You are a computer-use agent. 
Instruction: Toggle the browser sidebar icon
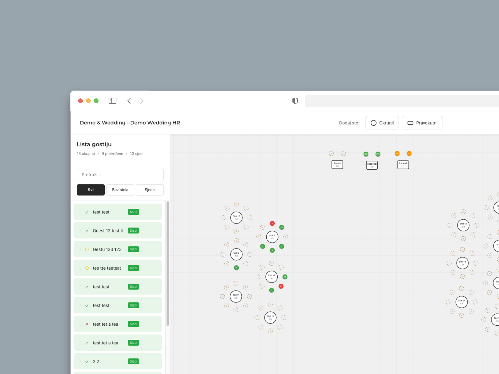pyautogui.click(x=112, y=101)
